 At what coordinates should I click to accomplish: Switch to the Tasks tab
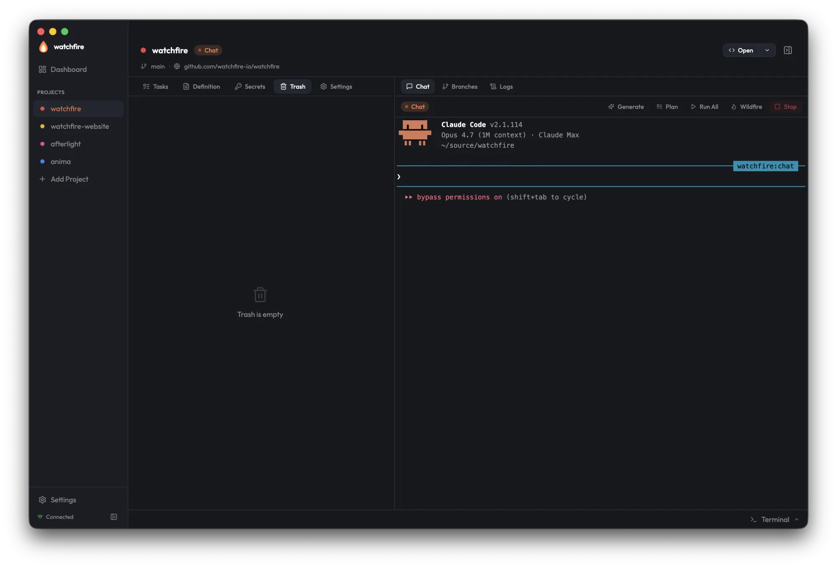coord(156,87)
